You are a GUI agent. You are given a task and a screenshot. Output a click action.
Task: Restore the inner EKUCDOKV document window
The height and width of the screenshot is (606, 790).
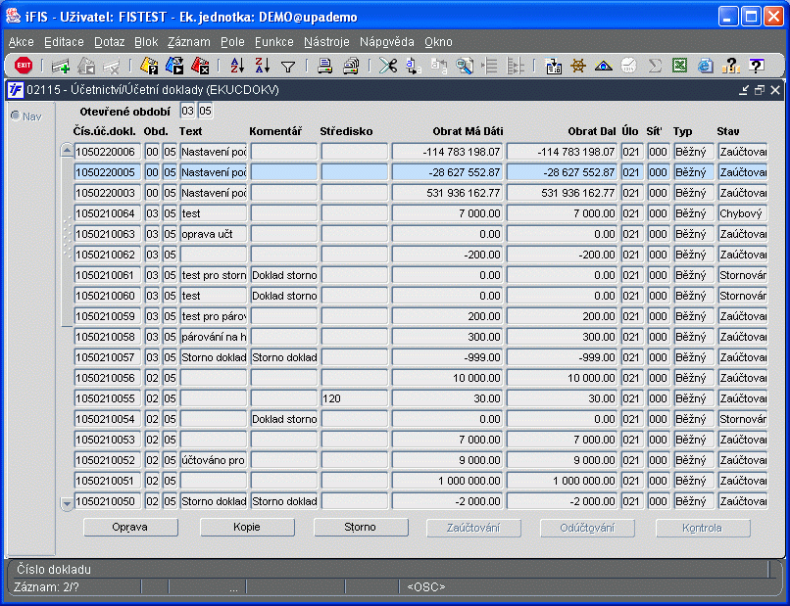[760, 90]
